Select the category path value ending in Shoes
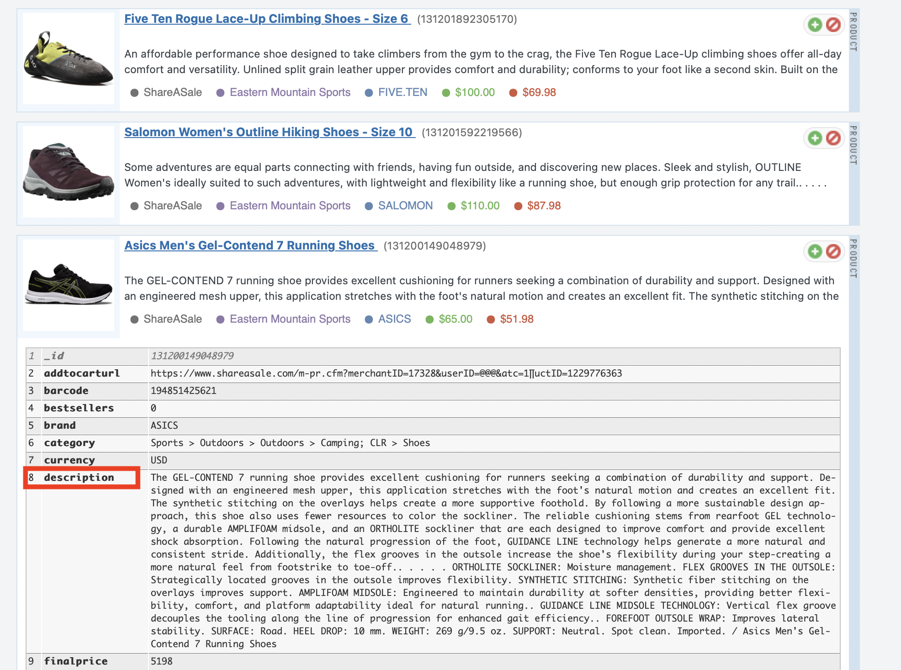 click(x=290, y=443)
